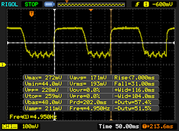
Task: Click the Time 50.00ms timebase readout
Action: click(119, 127)
